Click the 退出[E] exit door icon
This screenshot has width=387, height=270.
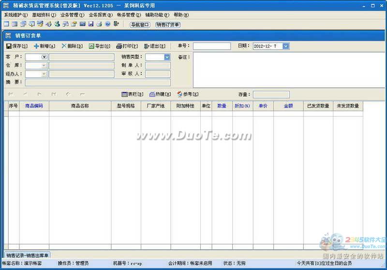tap(147, 46)
